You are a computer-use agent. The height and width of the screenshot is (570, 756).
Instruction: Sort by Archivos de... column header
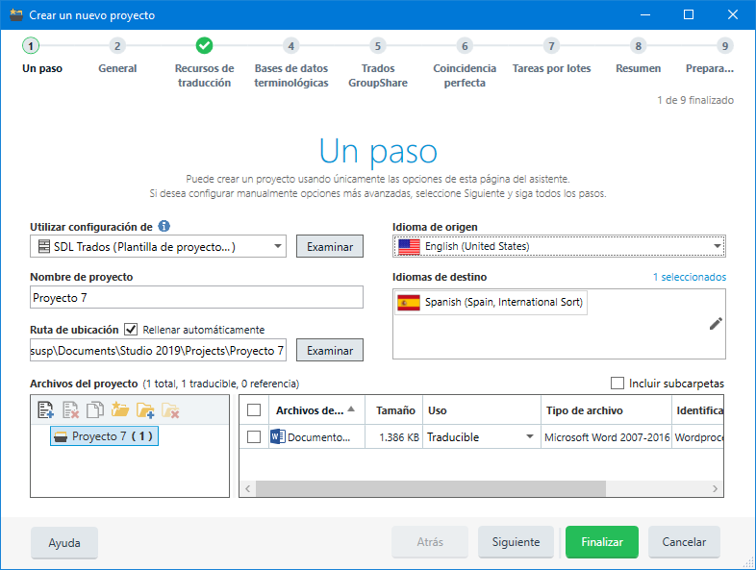315,410
